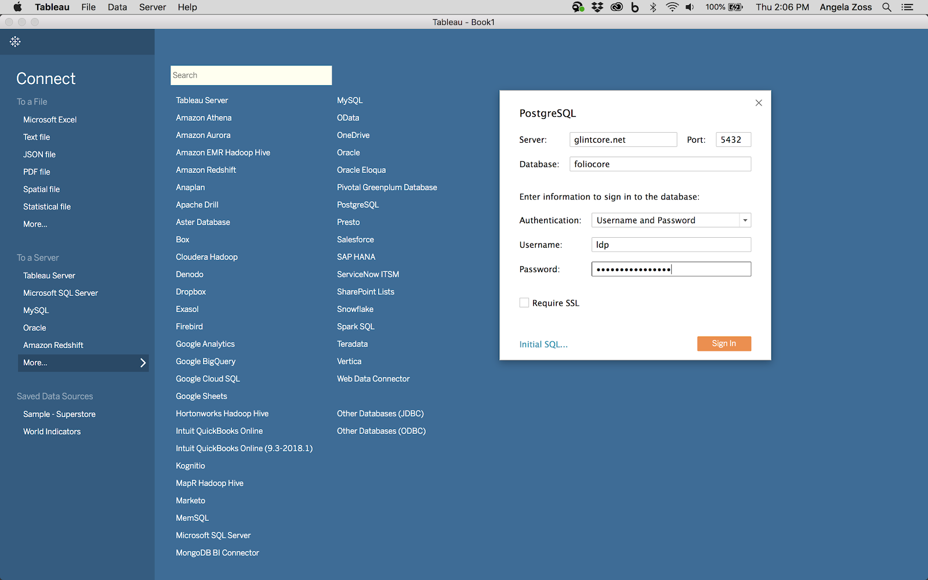Open the File menu
The width and height of the screenshot is (928, 580).
point(89,7)
